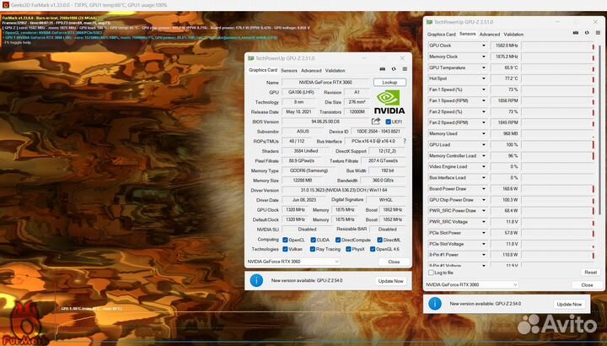Screen dimensions: 607x346
Task: Click the GPU-Z title icon of Sensors window
Action: [x=429, y=22]
